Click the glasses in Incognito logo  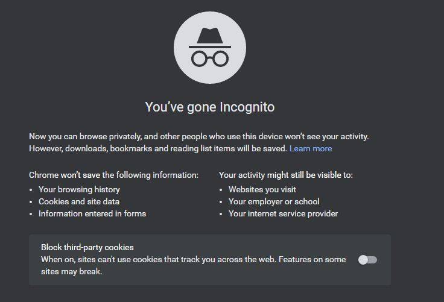210,58
